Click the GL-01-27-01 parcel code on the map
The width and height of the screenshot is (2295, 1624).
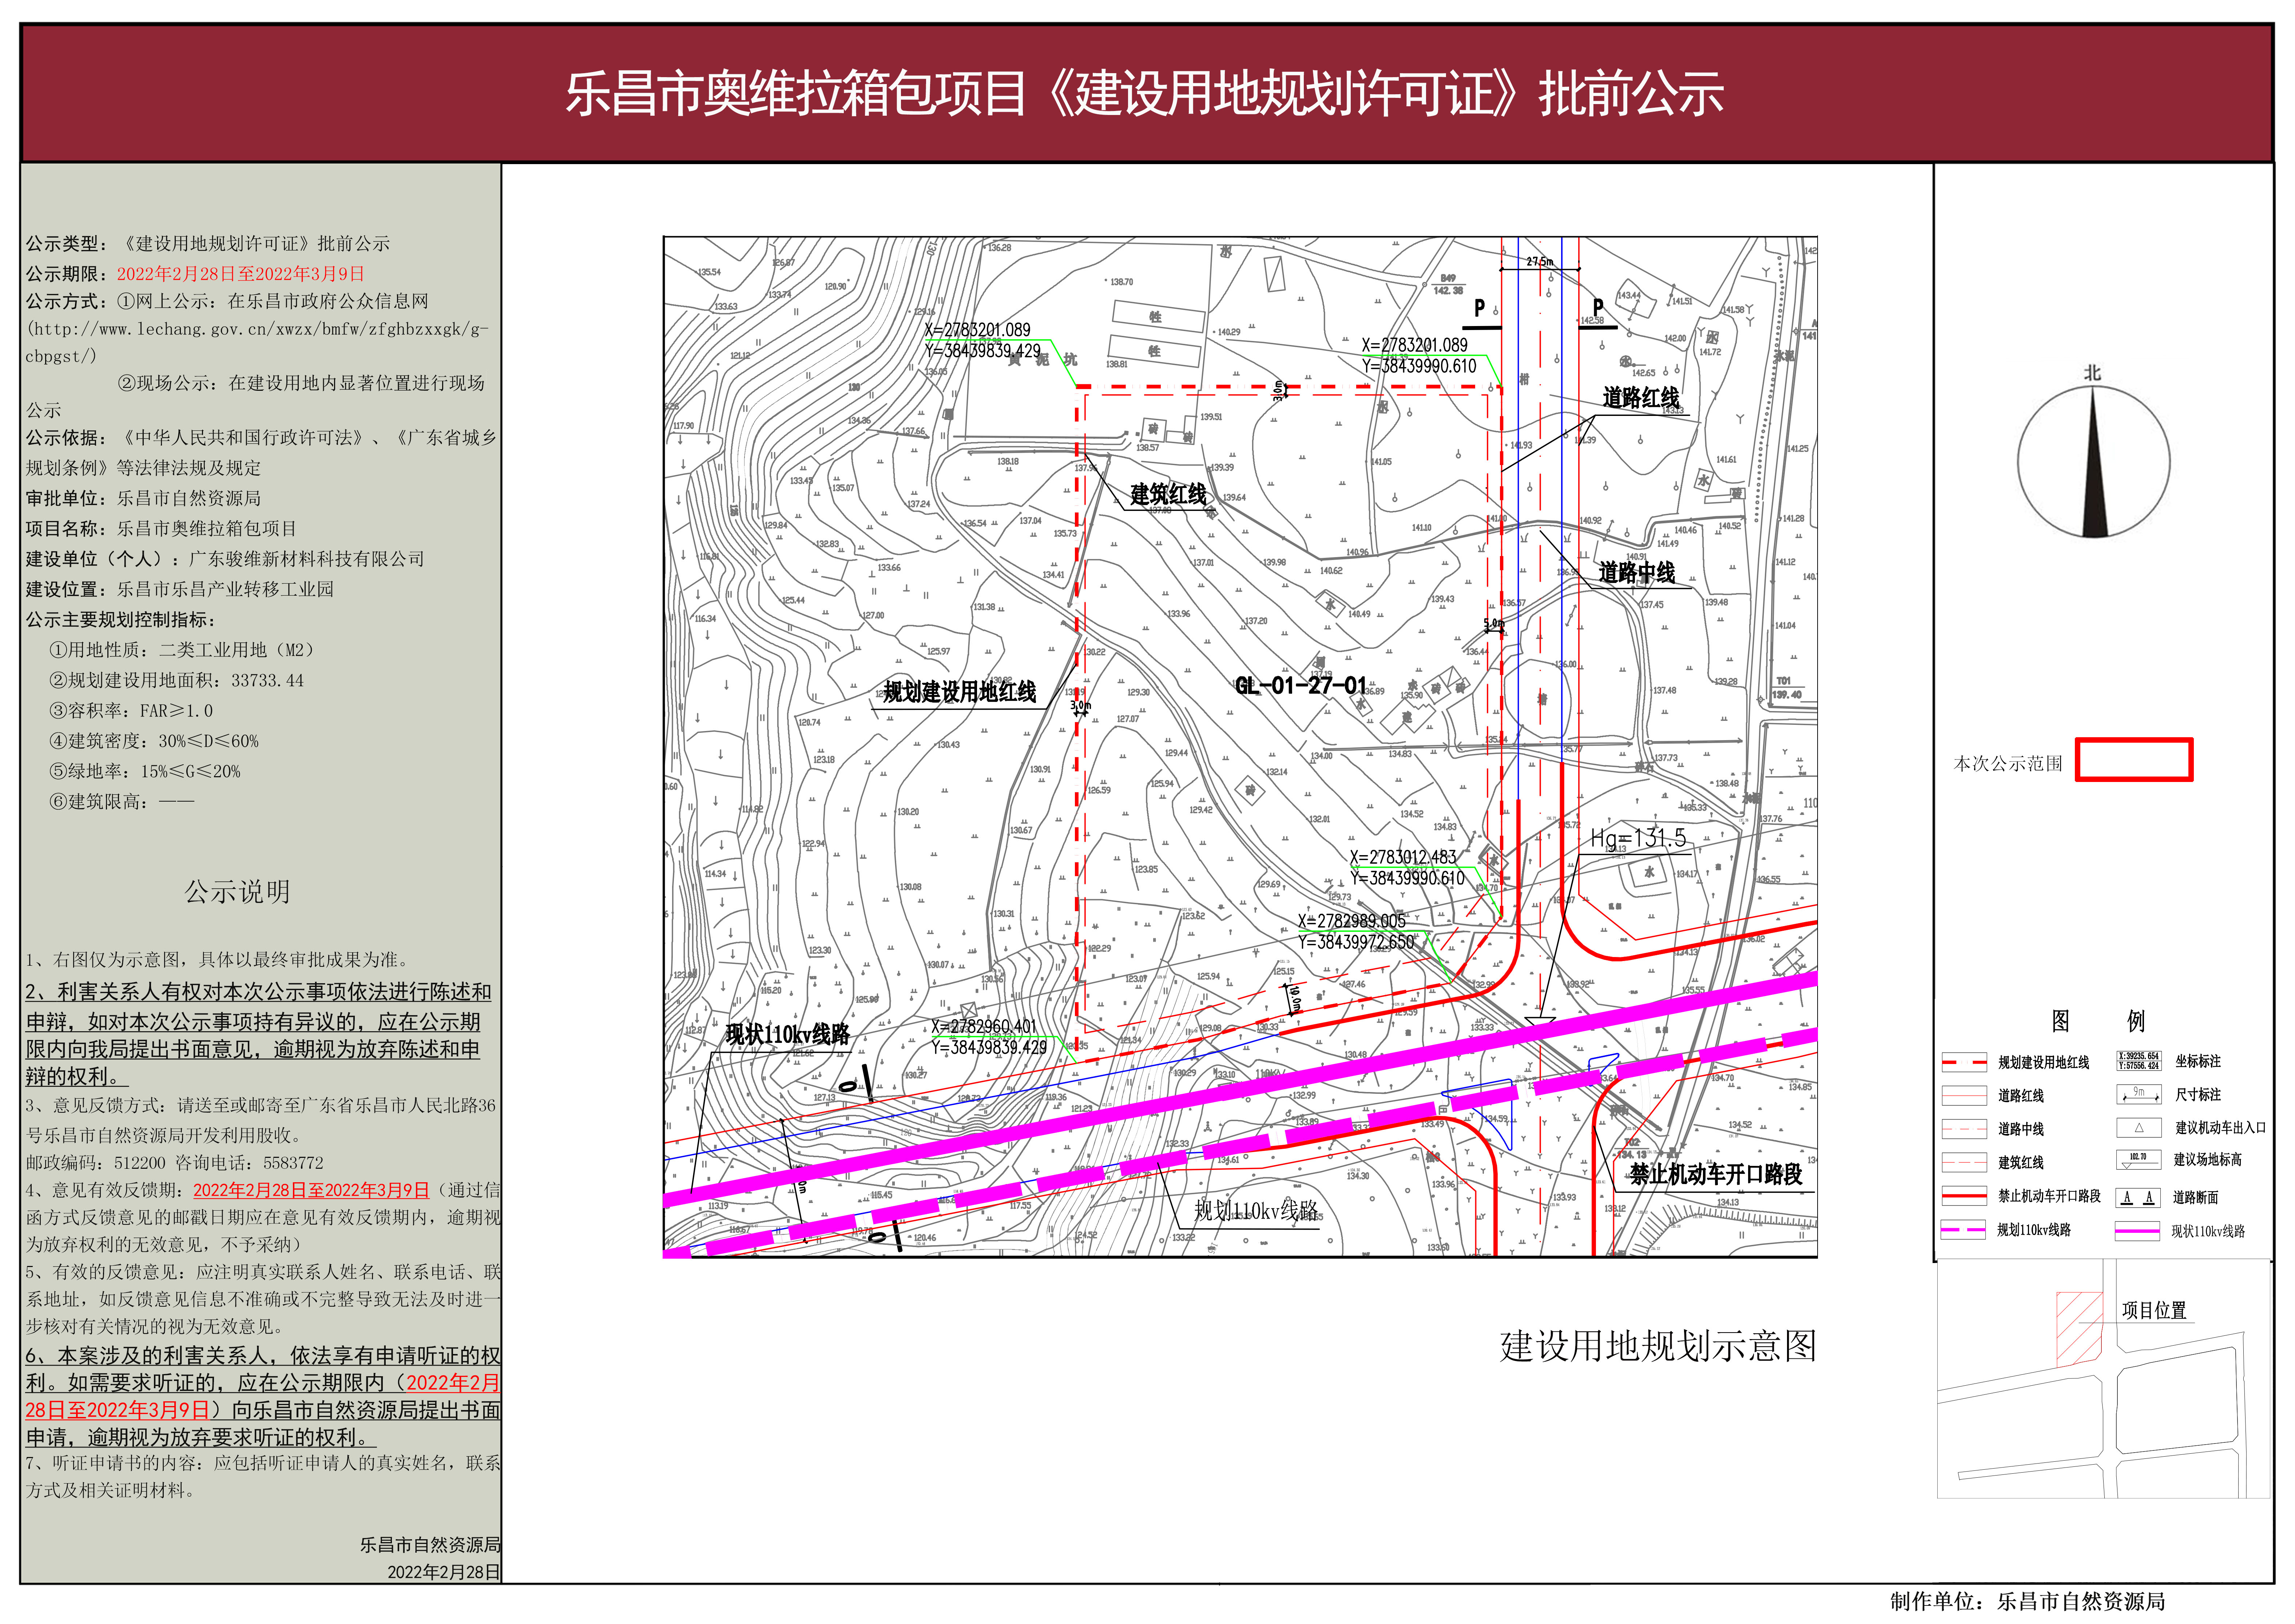pyautogui.click(x=1301, y=685)
